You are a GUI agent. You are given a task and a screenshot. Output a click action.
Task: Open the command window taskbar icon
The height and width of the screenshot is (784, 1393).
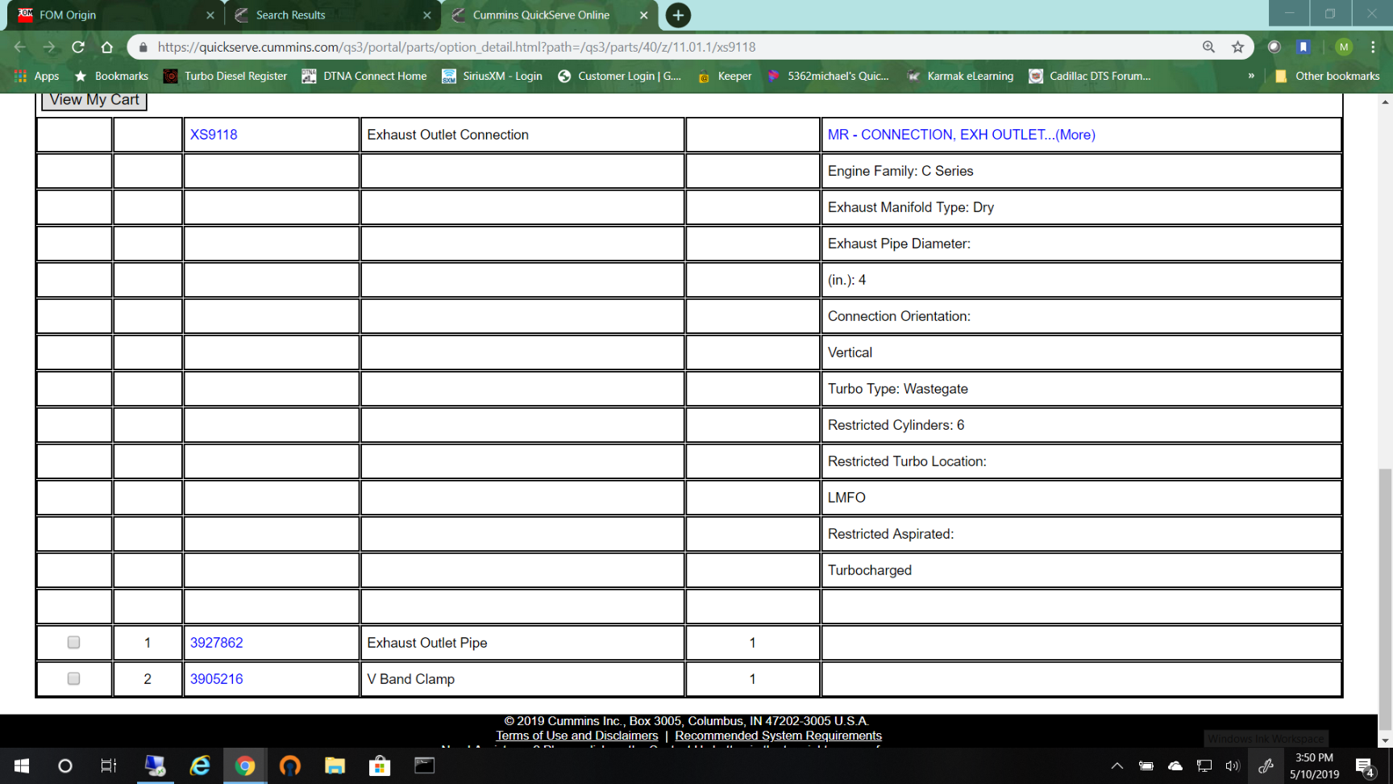(x=425, y=765)
